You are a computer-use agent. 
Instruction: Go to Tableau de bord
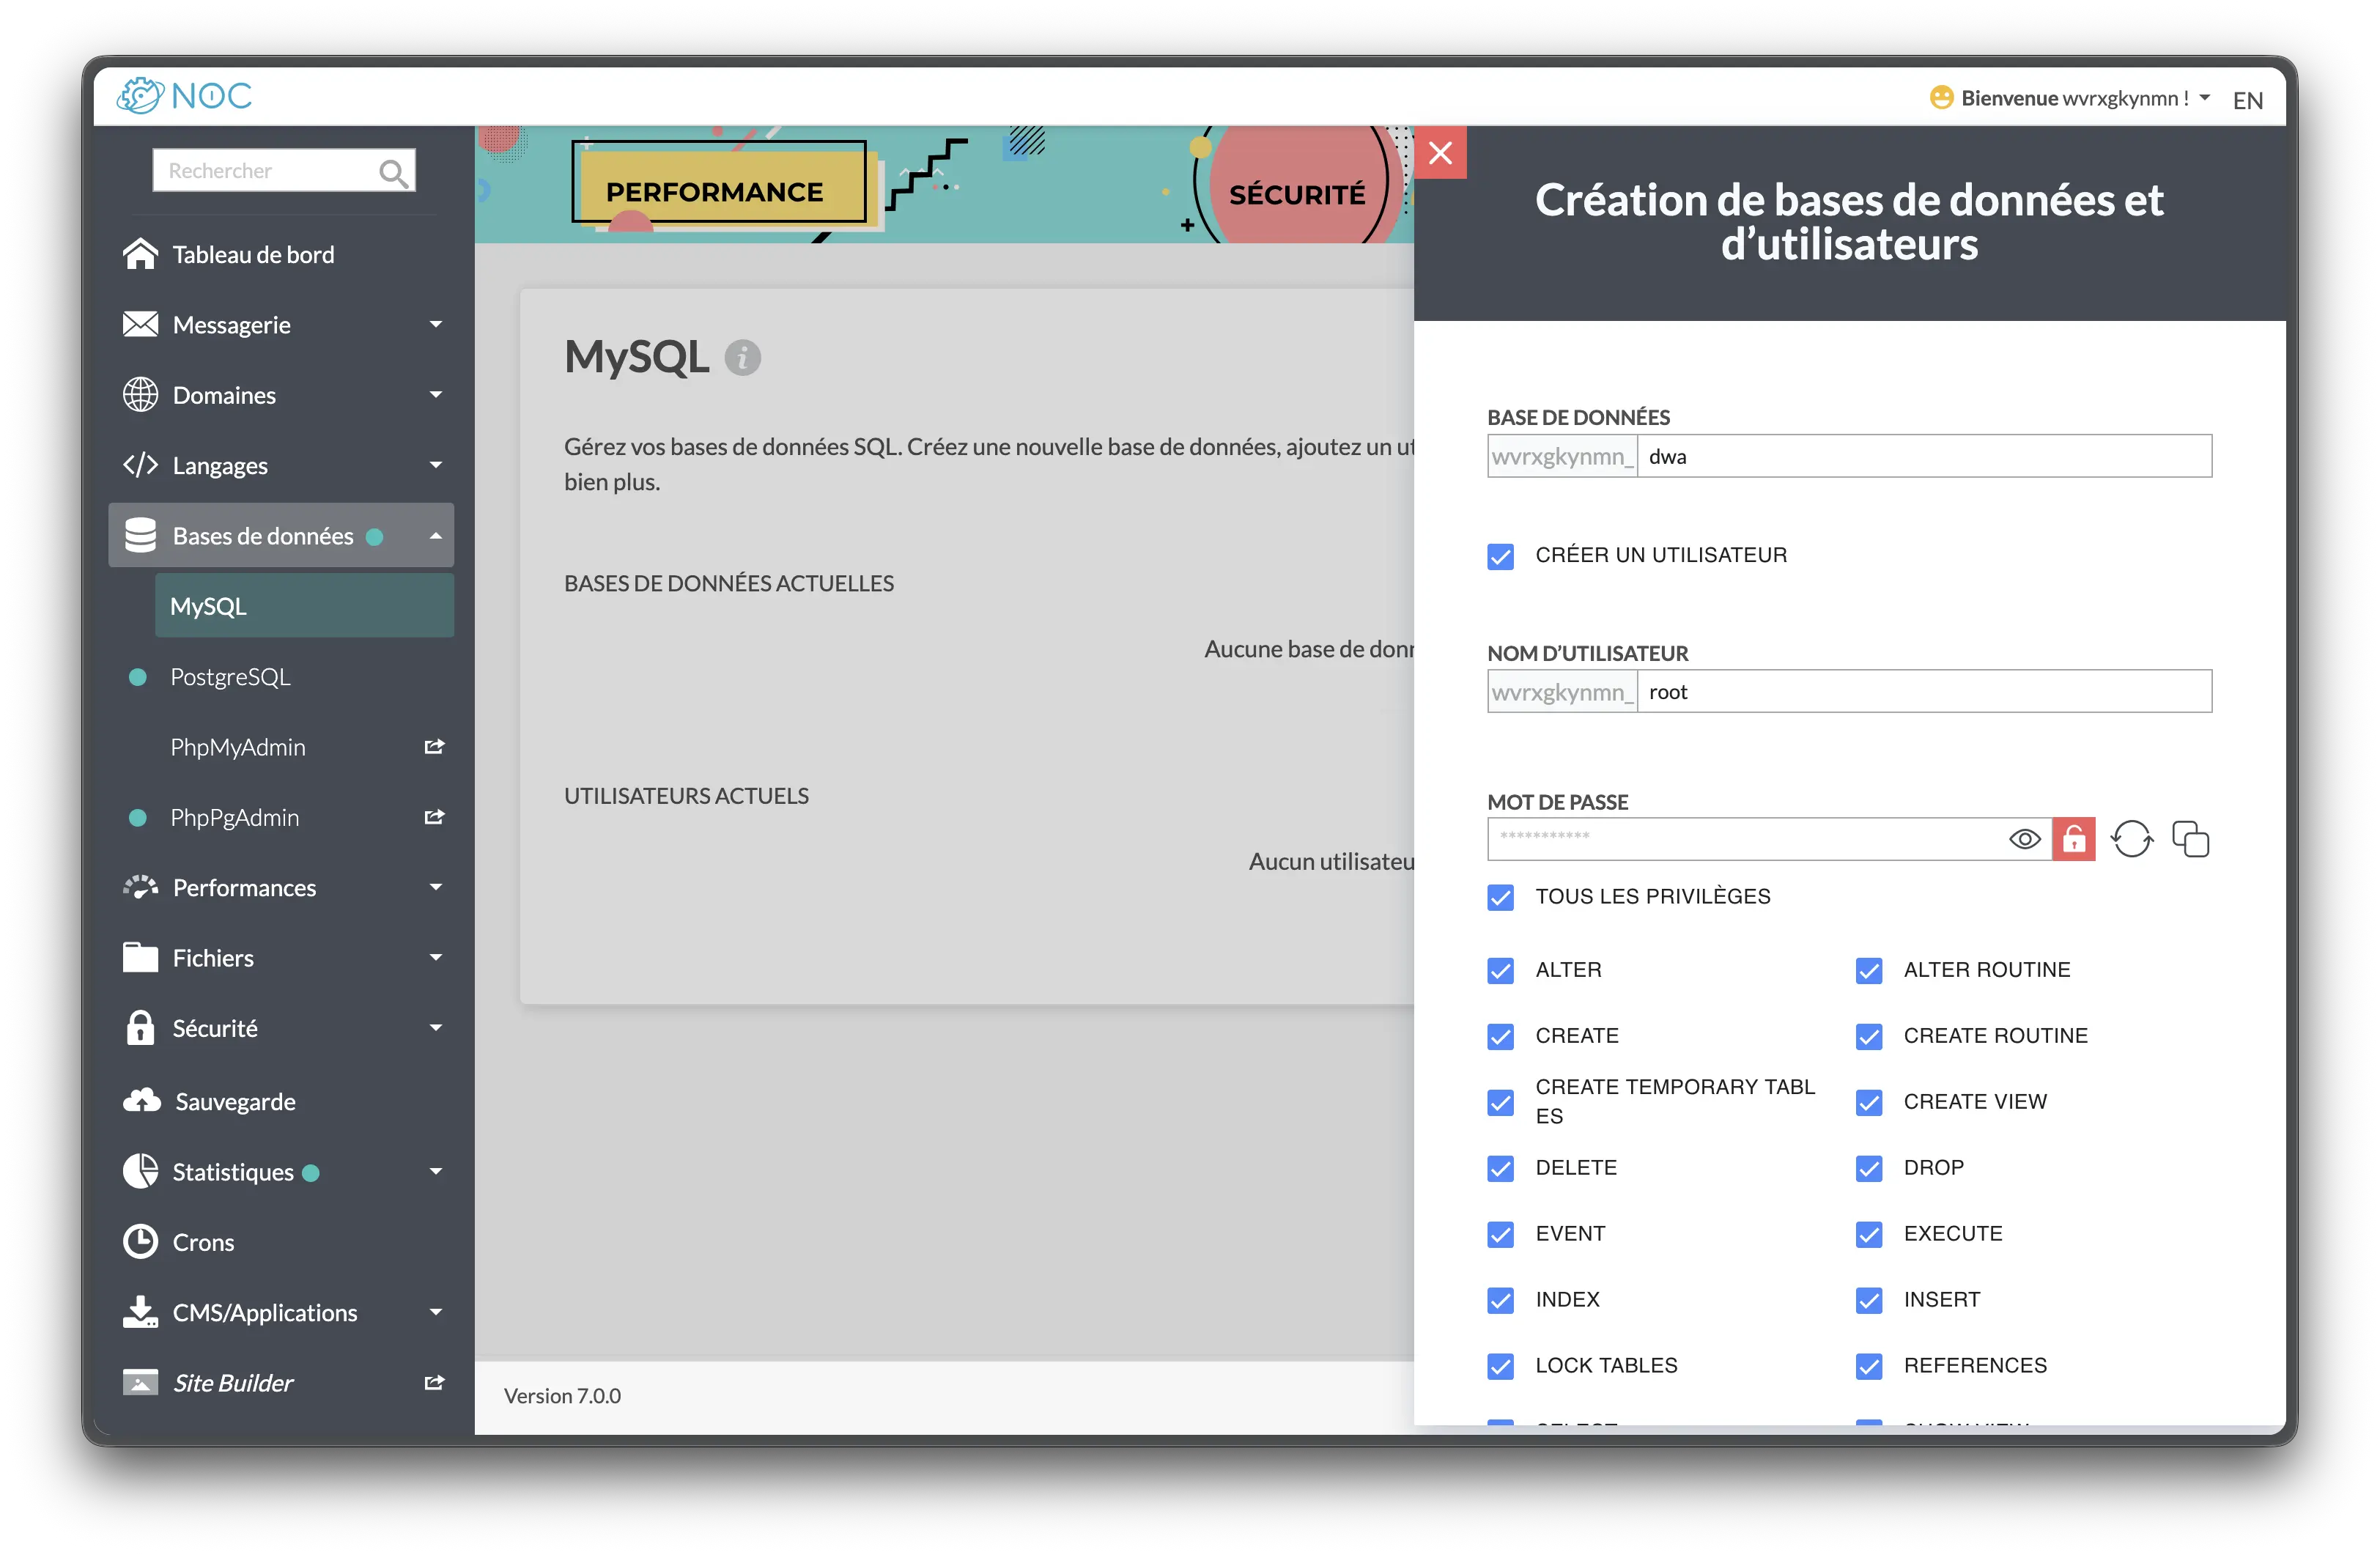click(x=253, y=255)
